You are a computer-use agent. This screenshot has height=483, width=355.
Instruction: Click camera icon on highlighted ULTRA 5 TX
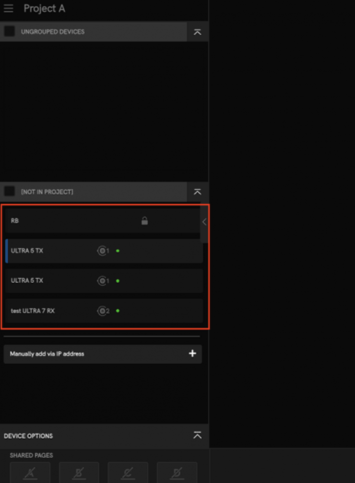click(x=102, y=251)
